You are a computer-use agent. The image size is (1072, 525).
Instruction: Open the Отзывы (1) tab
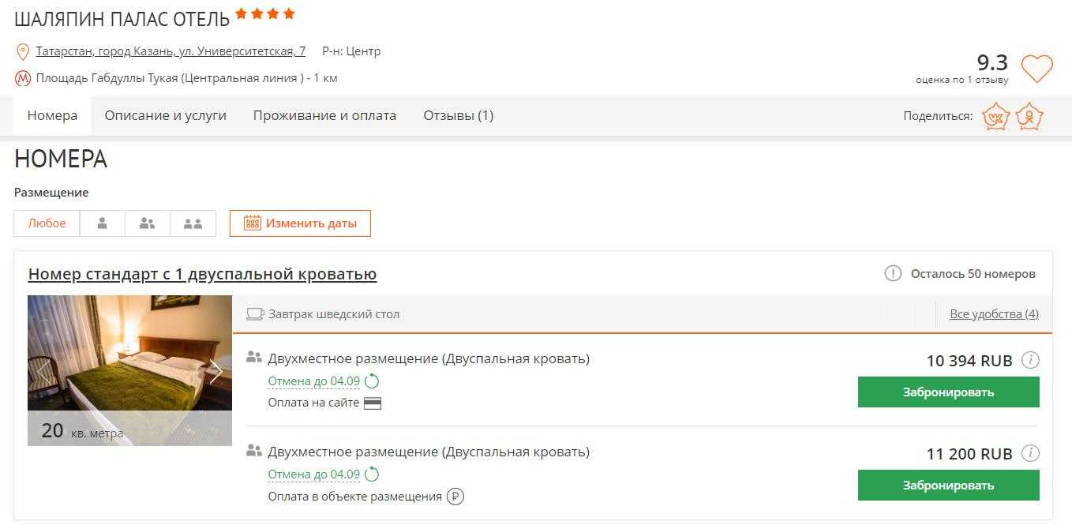(x=458, y=116)
